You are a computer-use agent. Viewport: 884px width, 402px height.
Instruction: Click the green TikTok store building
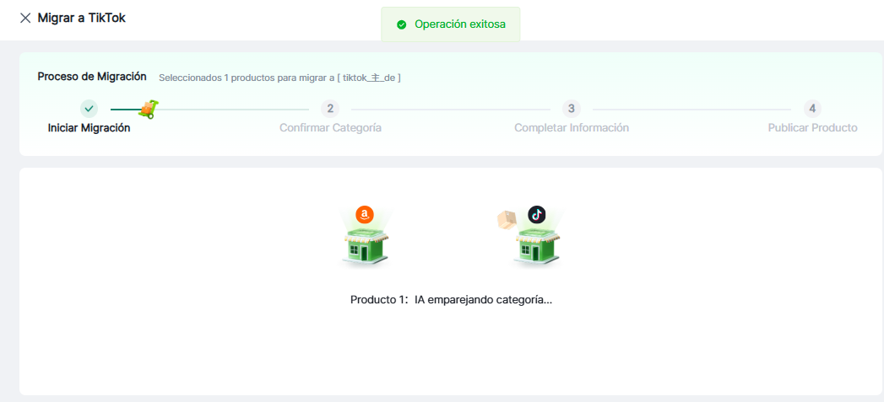coord(537,247)
